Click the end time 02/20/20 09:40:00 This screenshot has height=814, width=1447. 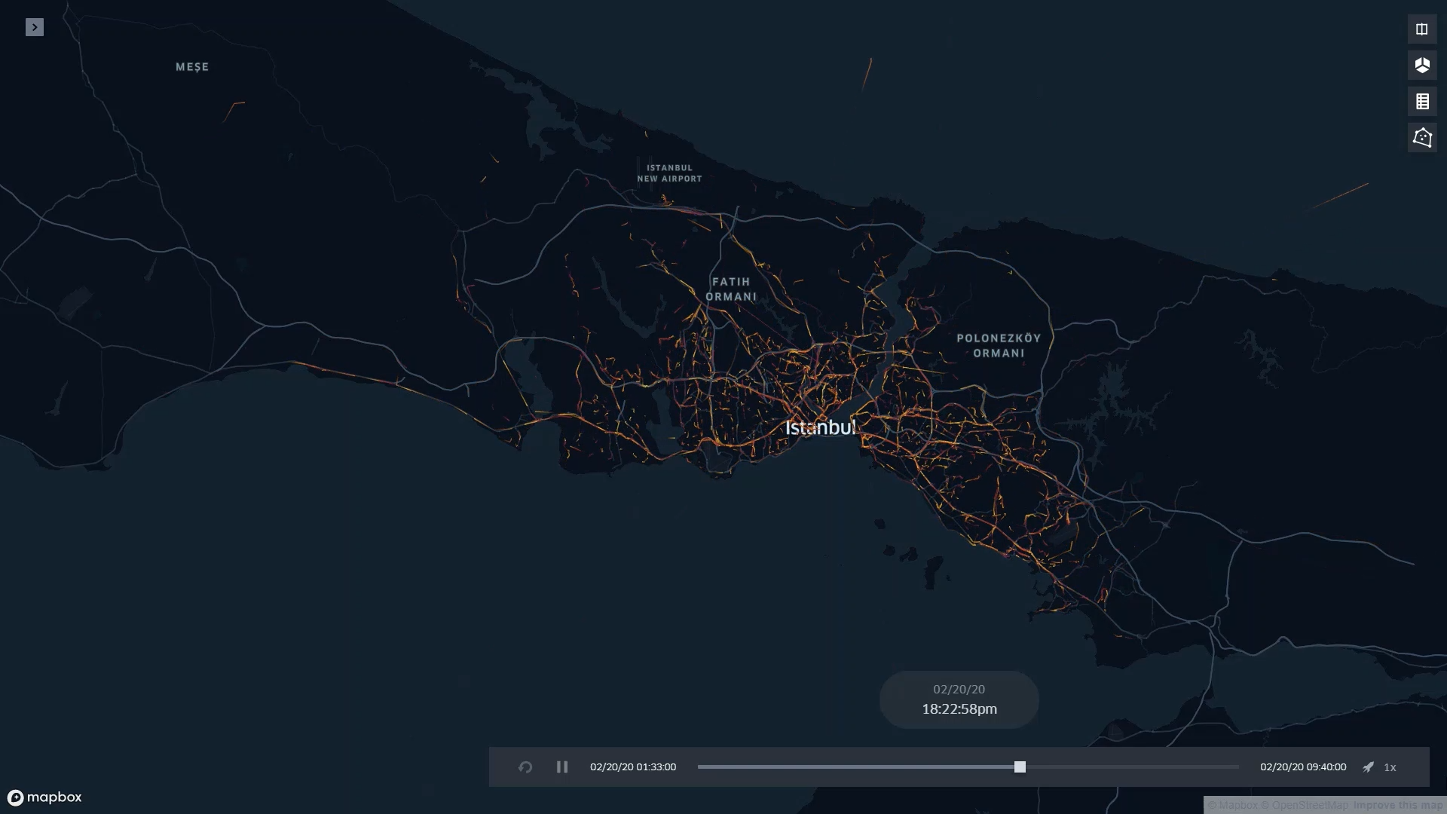1303,767
